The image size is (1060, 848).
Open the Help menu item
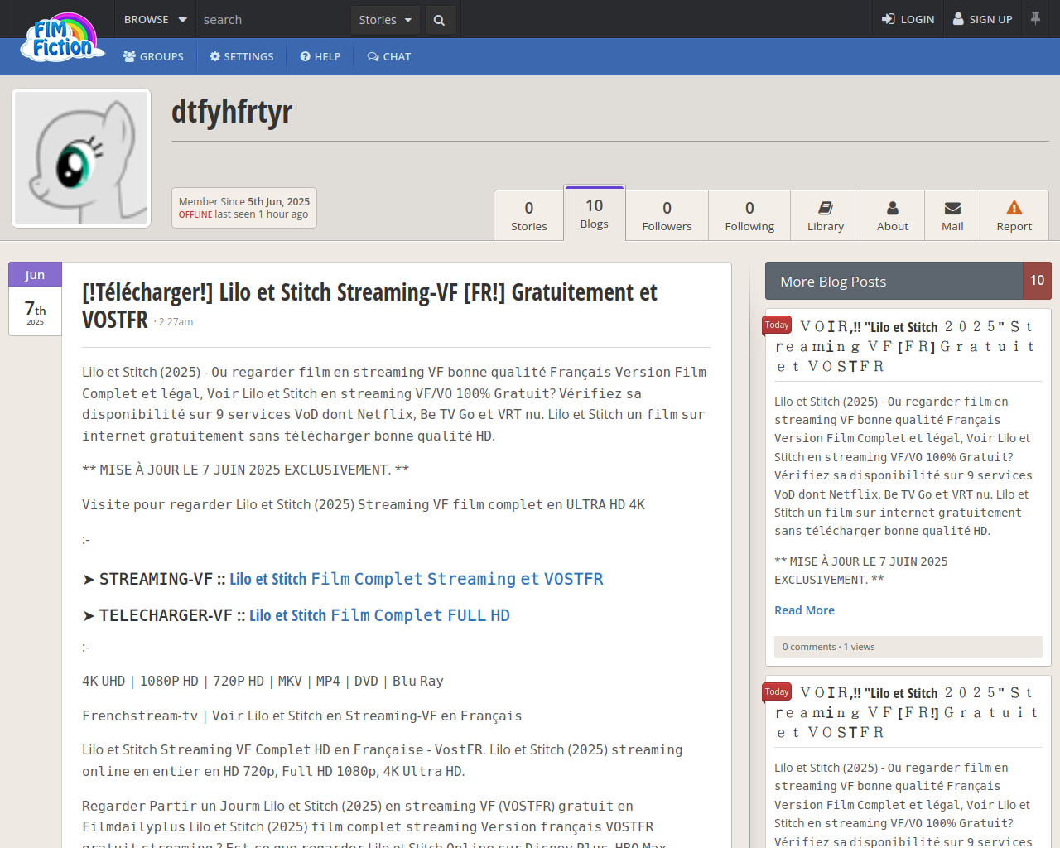pyautogui.click(x=320, y=56)
